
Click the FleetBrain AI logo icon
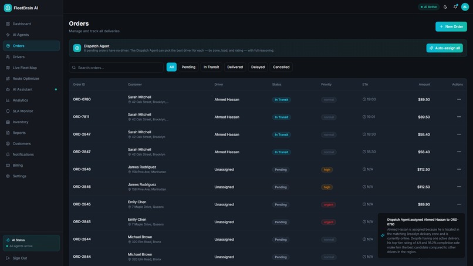click(8, 8)
